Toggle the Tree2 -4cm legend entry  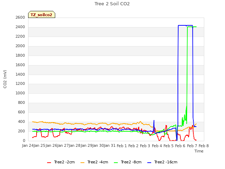point(94,162)
